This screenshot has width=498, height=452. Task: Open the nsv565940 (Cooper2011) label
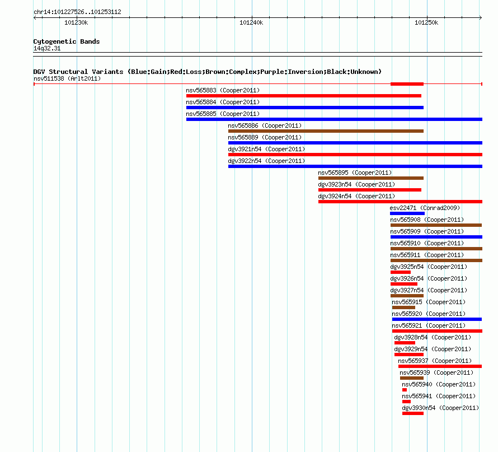439,384
